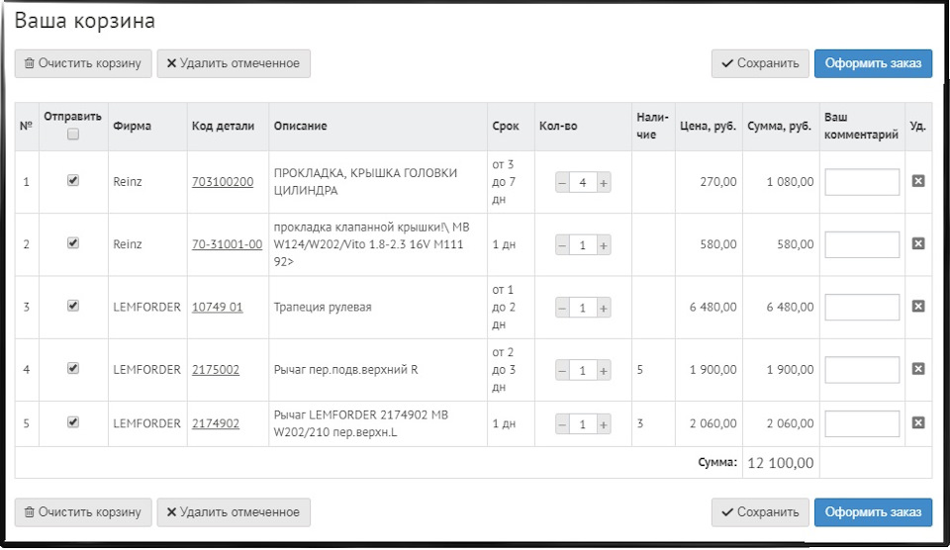Decrease quantity of part 703100200 with minus
Image resolution: width=950 pixels, height=550 pixels.
[x=562, y=183]
